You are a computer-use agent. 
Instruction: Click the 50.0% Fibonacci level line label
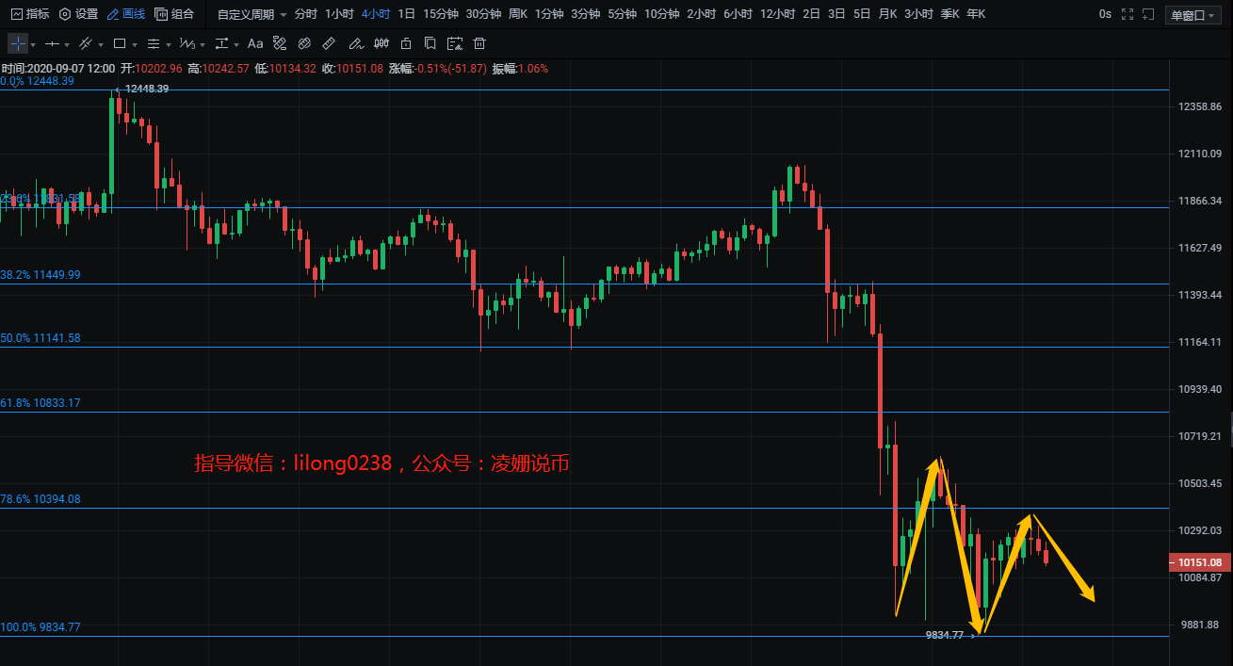[41, 338]
